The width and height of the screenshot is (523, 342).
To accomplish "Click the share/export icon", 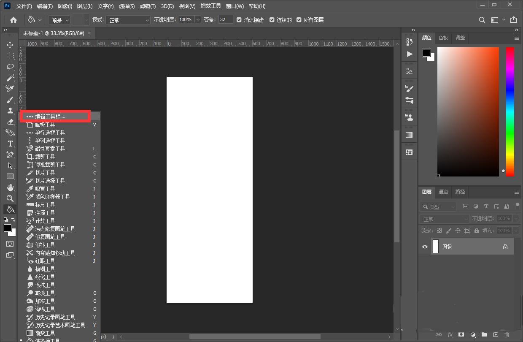I will (513, 20).
